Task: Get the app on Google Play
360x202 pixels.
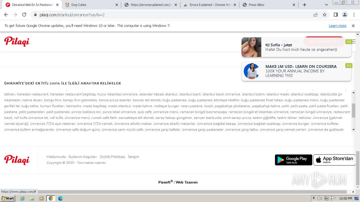Action: [294, 160]
